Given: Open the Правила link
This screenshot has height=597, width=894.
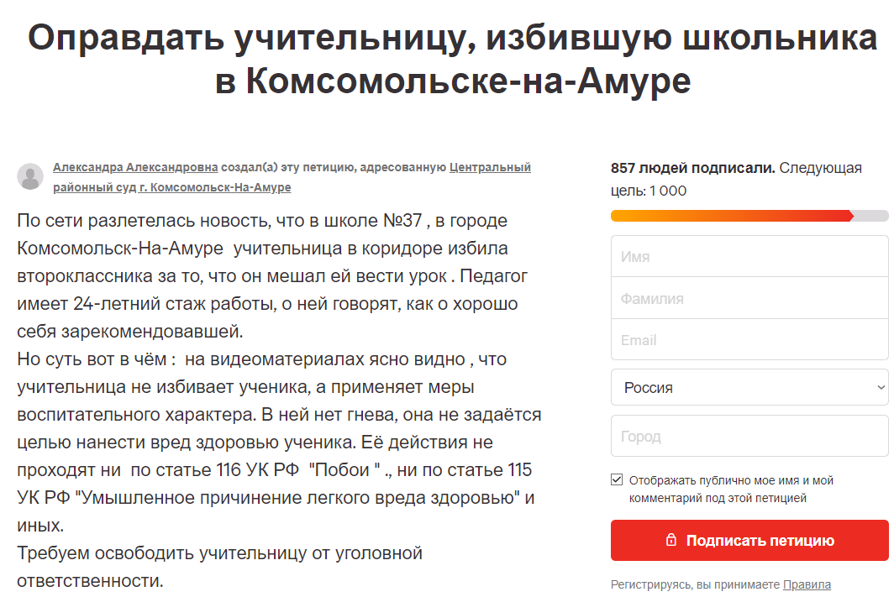Looking at the screenshot, I should (x=807, y=584).
